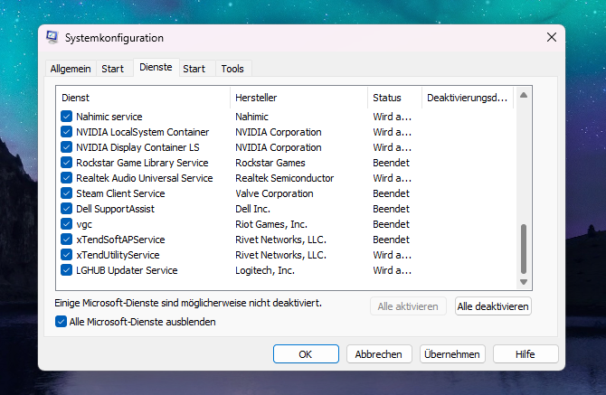Toggle the xTendSoftAPService checkbox
Viewport: 606px width, 395px height.
click(66, 240)
